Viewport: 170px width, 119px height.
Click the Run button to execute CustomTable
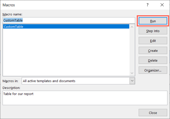pyautogui.click(x=153, y=21)
